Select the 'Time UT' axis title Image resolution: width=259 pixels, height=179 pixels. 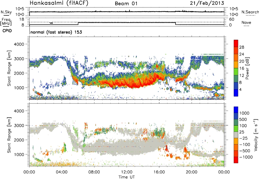point(127,177)
